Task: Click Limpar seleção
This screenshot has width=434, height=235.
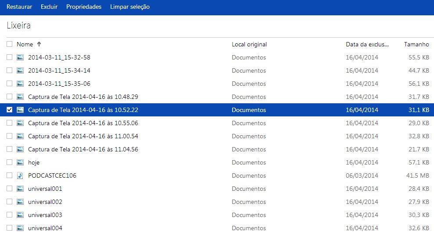Action: tap(130, 7)
